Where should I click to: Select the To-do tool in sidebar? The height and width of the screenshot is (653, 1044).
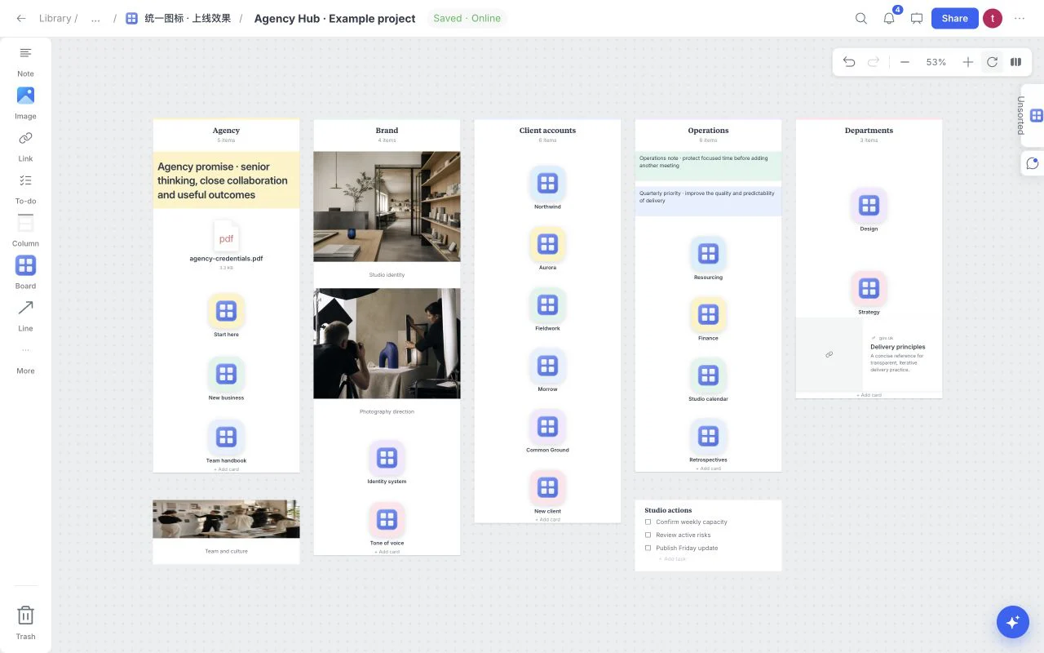tap(25, 189)
